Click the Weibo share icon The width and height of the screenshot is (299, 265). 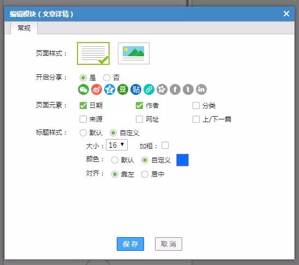coord(97,89)
